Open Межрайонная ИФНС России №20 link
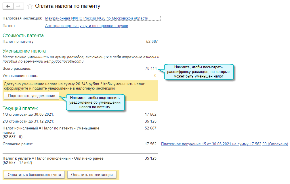 (x=97, y=18)
